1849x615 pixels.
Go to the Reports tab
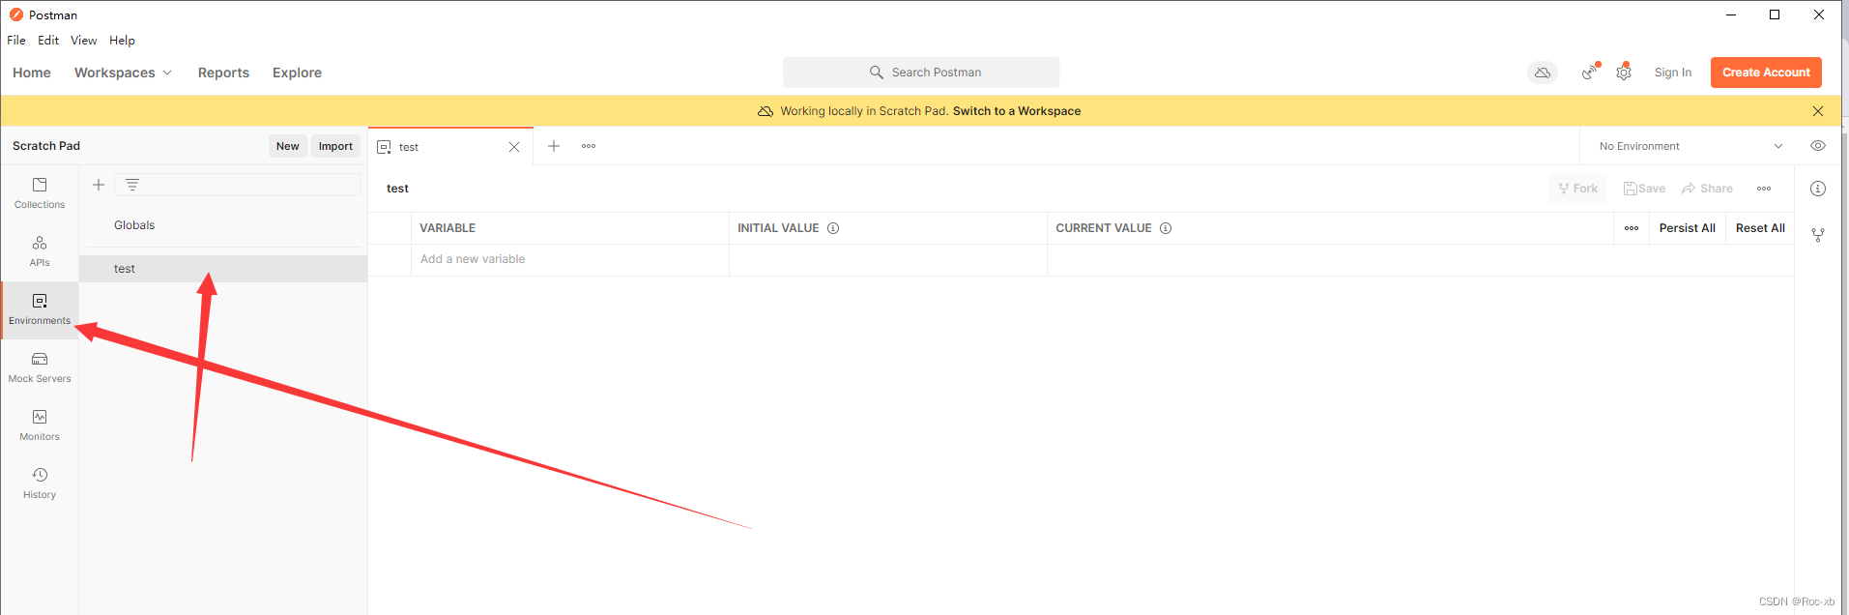(x=223, y=73)
